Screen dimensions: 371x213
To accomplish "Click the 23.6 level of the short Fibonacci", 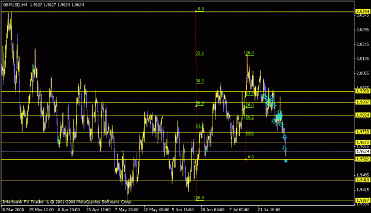I will click(250, 133).
